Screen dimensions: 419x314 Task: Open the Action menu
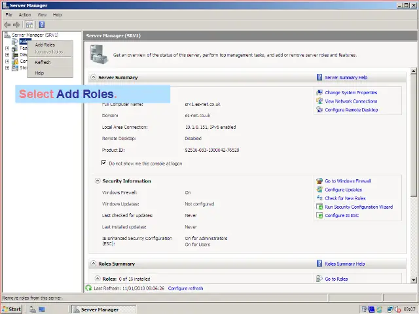click(25, 14)
